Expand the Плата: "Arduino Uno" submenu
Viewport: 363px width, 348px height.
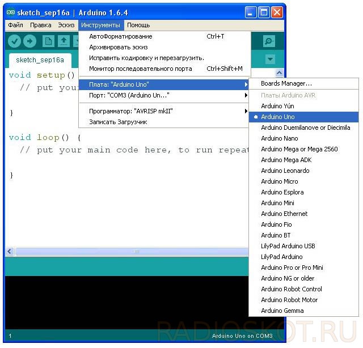(x=164, y=84)
